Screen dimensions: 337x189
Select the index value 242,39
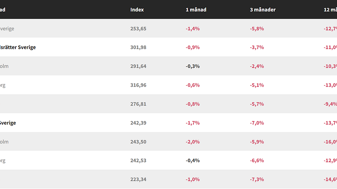pos(138,123)
